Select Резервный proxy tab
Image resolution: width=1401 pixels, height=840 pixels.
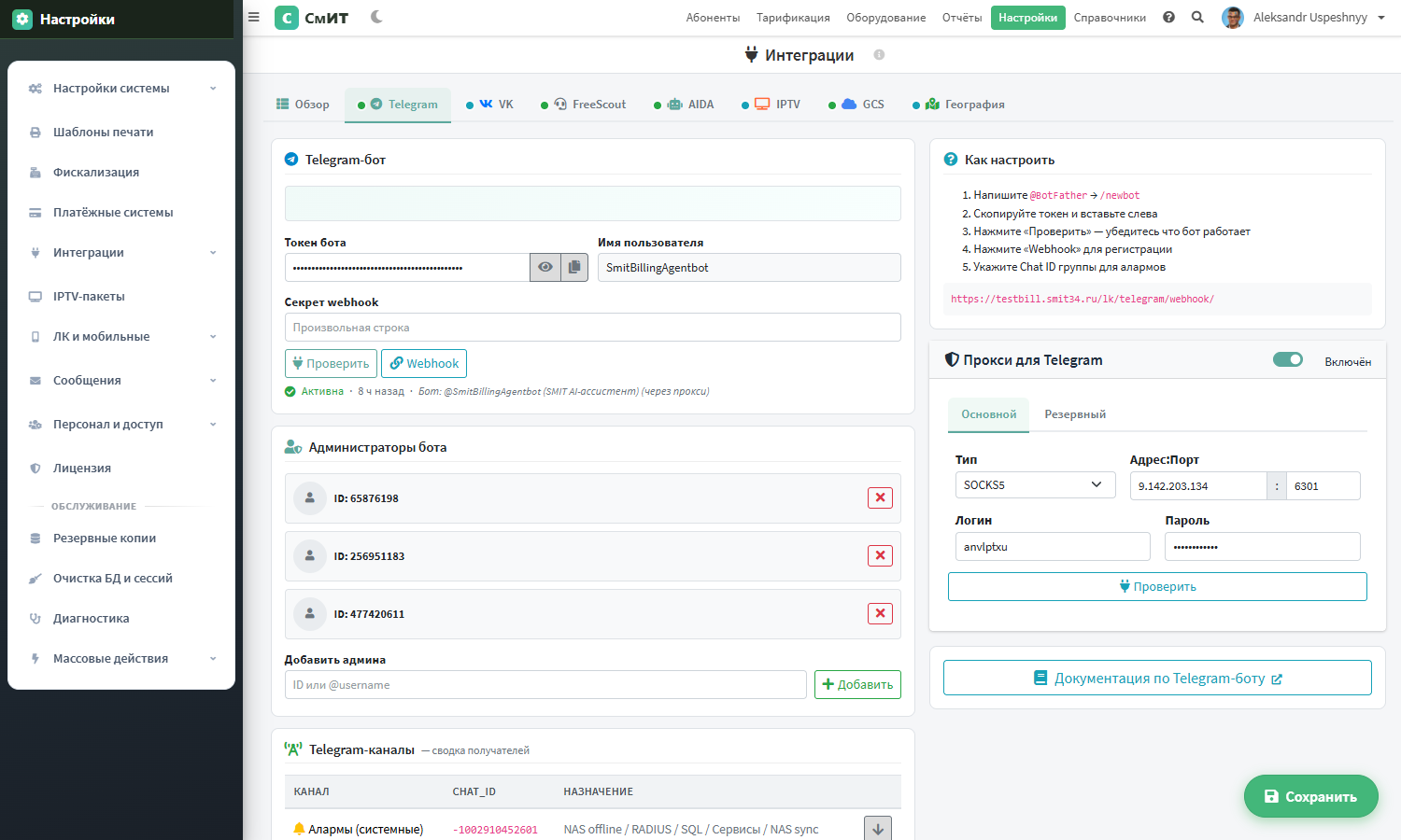pyautogui.click(x=1075, y=414)
